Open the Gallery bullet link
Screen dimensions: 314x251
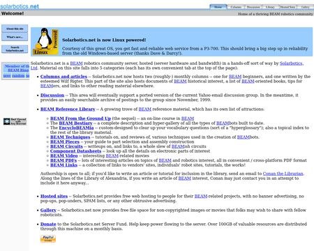[x=48, y=210]
